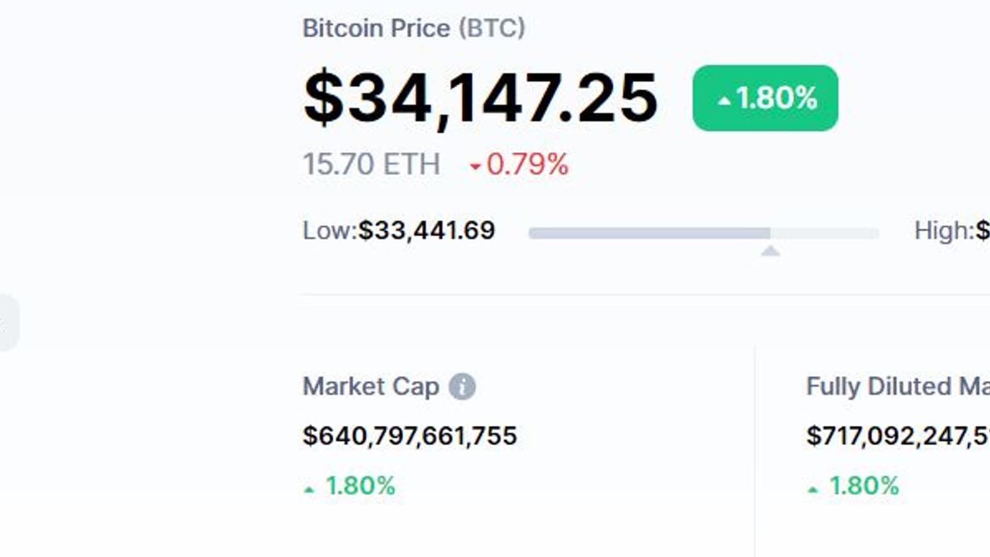Click the triangle marker below the price range bar
Image resolution: width=990 pixels, height=557 pixels.
coord(770,251)
